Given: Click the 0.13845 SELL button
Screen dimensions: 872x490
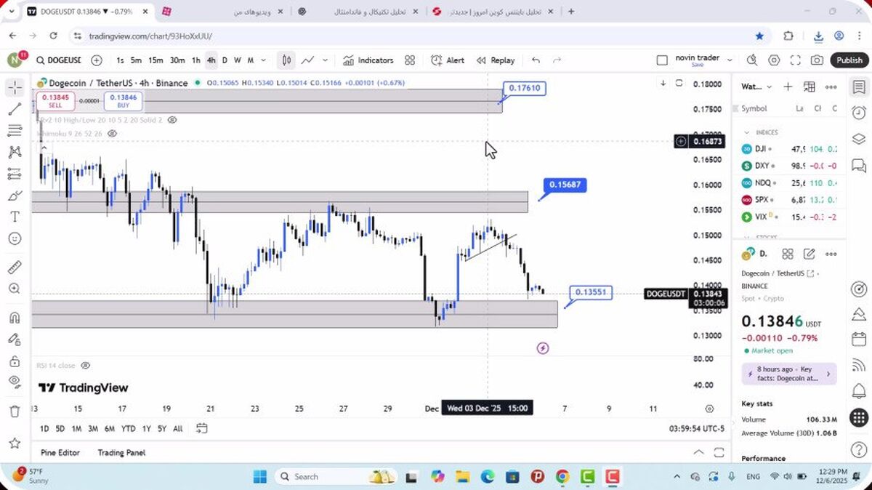Looking at the screenshot, I should (x=55, y=101).
